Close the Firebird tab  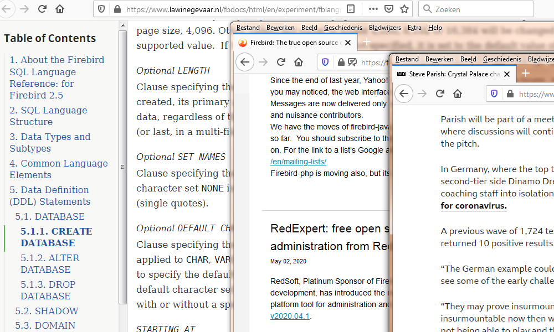coord(348,43)
